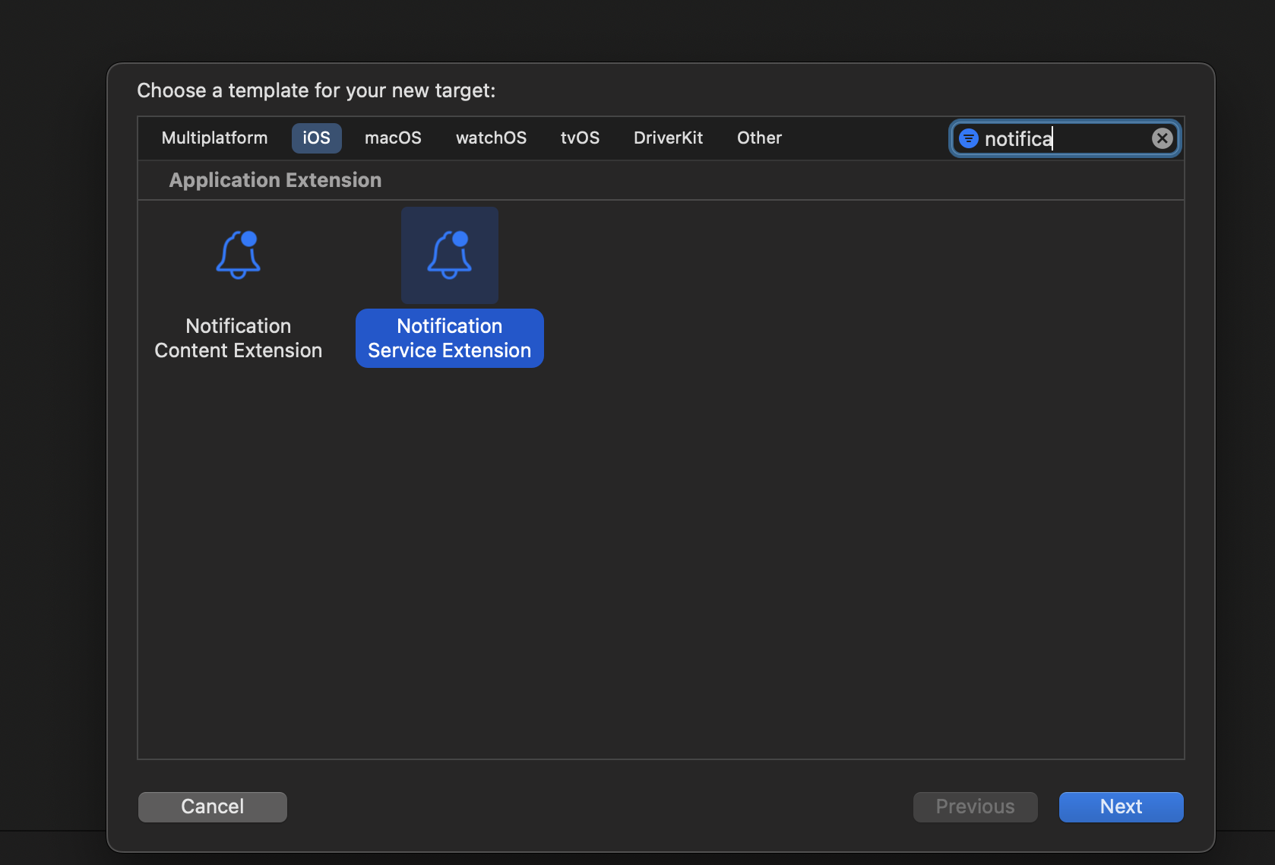Click the Previous button
1275x865 pixels.
975,806
